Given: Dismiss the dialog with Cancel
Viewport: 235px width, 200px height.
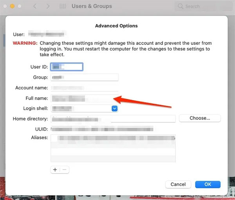Looking at the screenshot, I should pyautogui.click(x=178, y=184).
